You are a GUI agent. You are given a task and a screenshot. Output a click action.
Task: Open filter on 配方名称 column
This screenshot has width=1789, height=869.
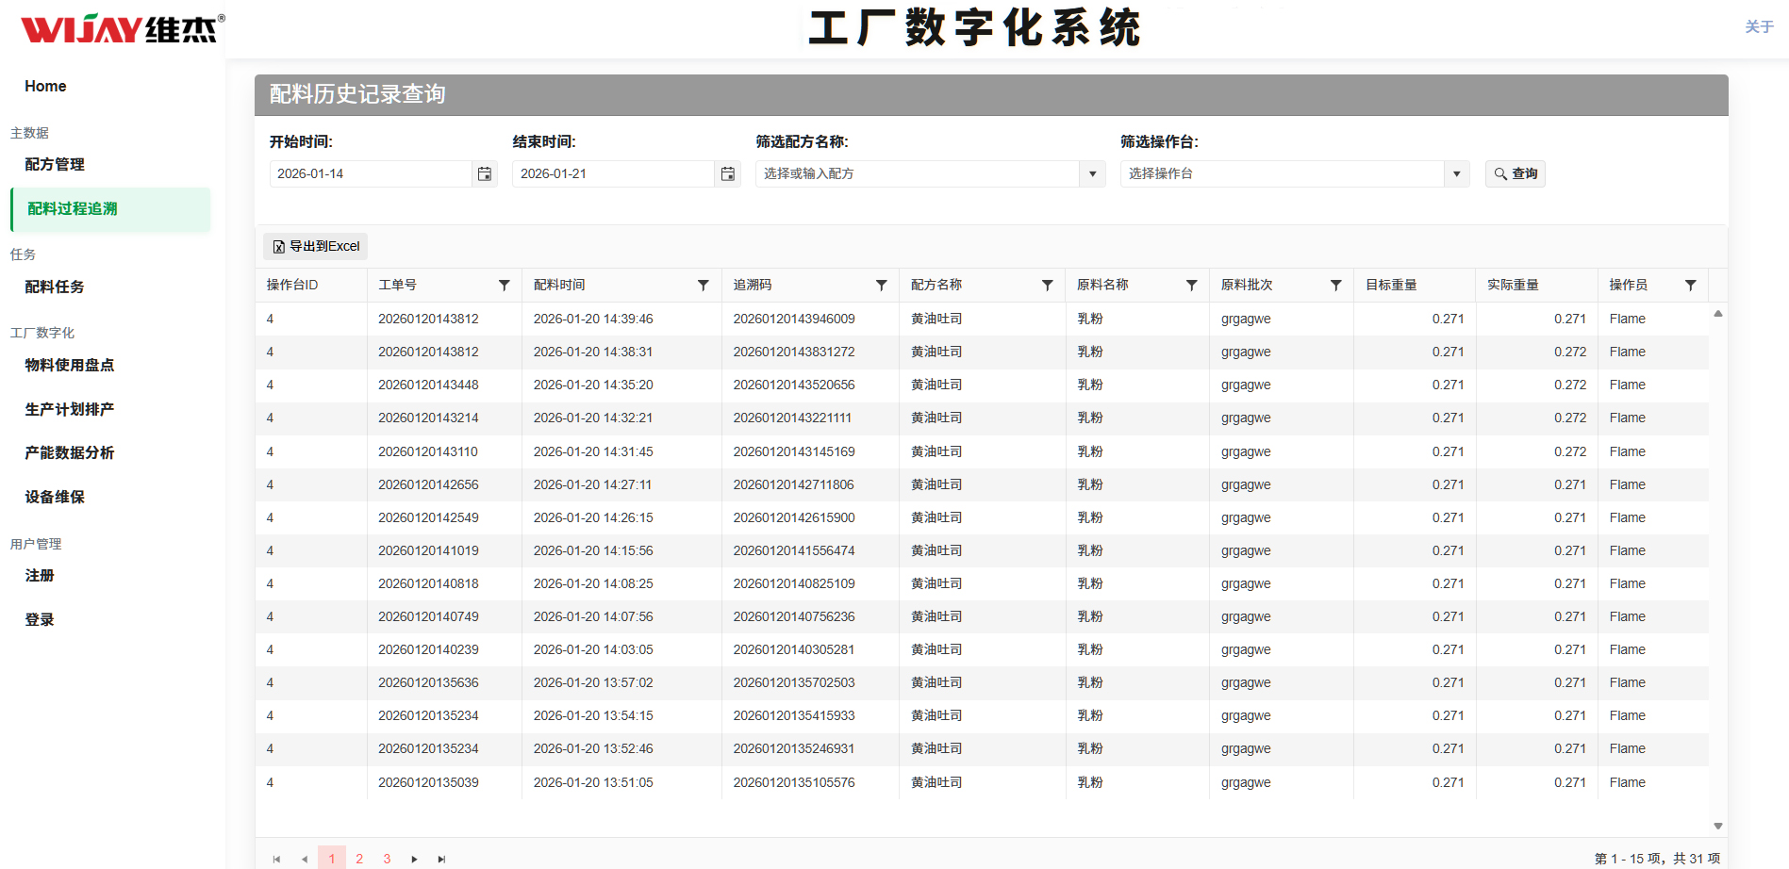coord(1047,285)
